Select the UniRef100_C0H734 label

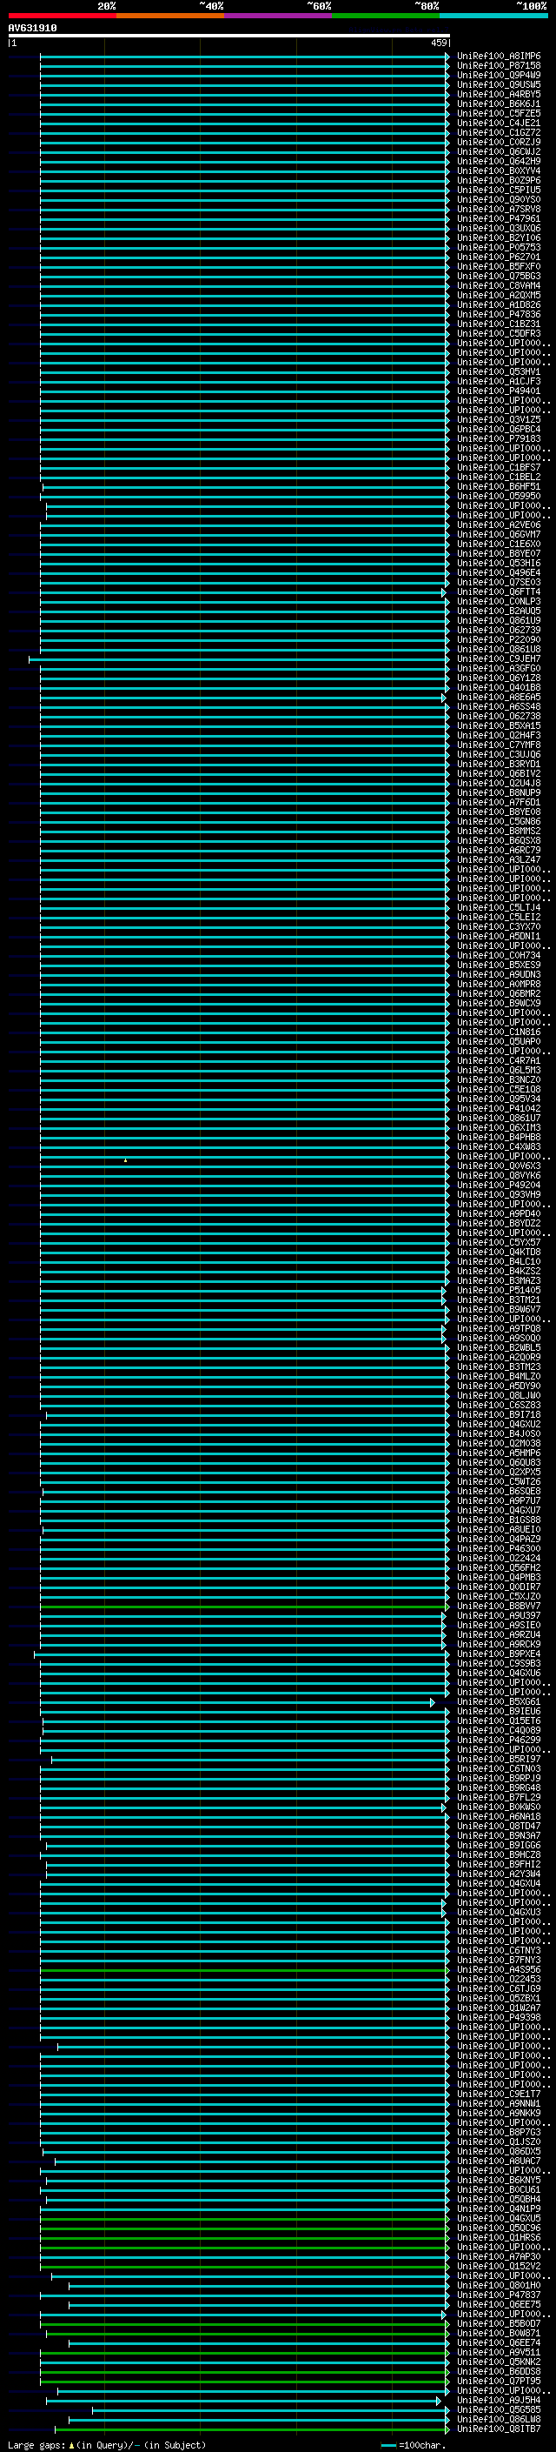498,956
